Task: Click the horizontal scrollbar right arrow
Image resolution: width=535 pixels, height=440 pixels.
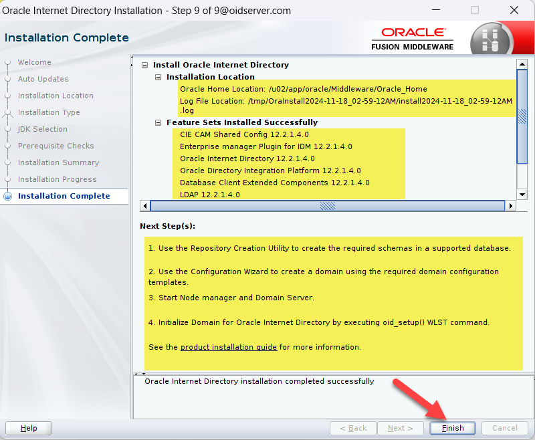Action: pos(511,206)
